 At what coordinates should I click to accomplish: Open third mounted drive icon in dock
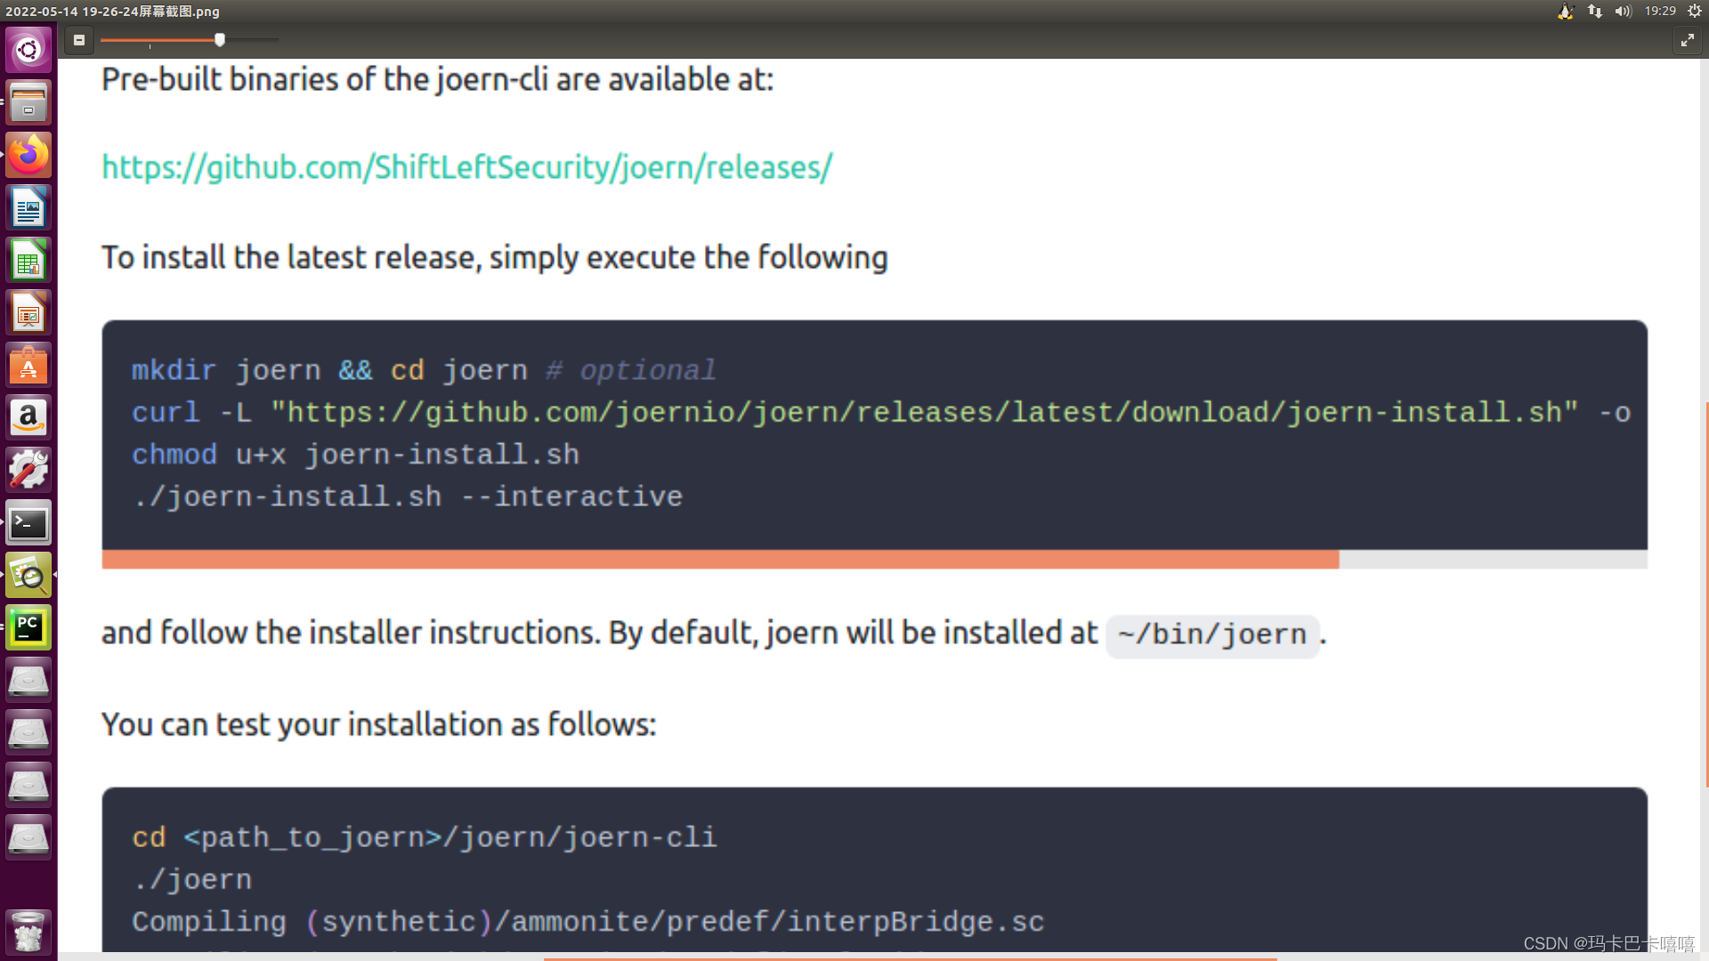pos(28,785)
